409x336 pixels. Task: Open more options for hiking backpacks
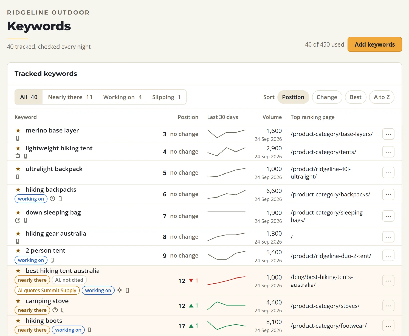[x=388, y=194]
